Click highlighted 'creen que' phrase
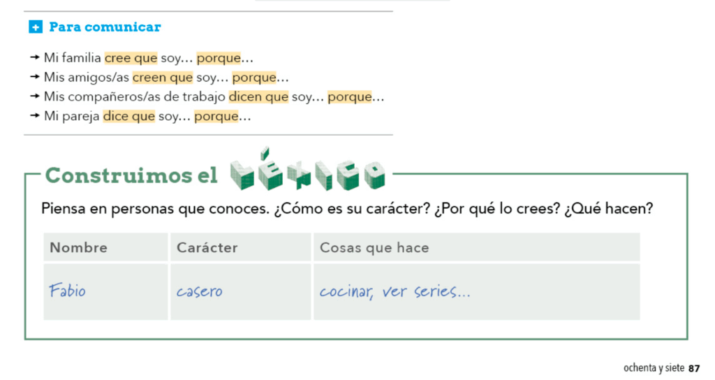The height and width of the screenshot is (380, 715). 163,78
